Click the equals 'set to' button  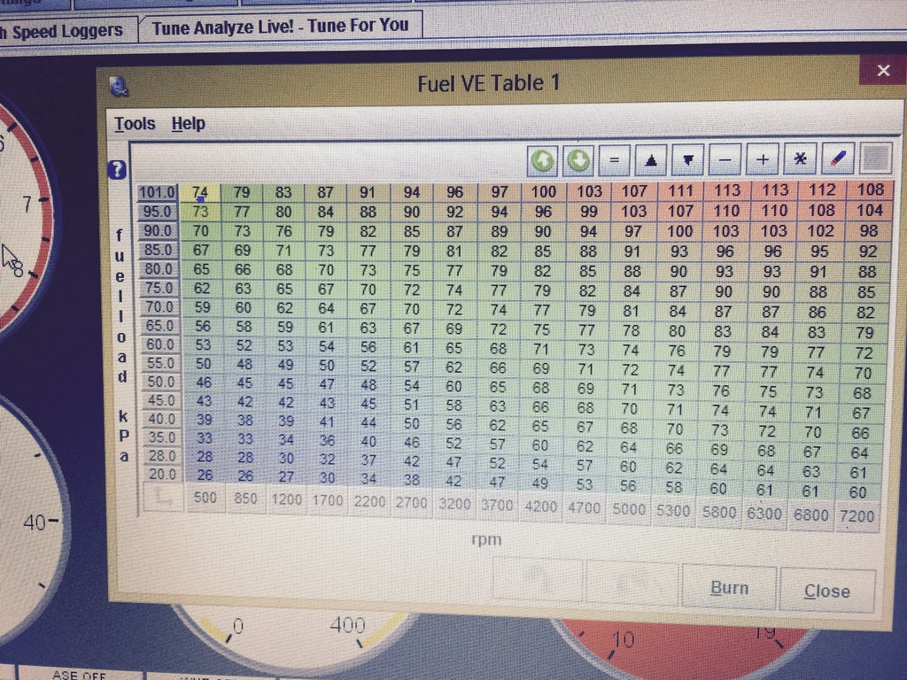tap(614, 161)
